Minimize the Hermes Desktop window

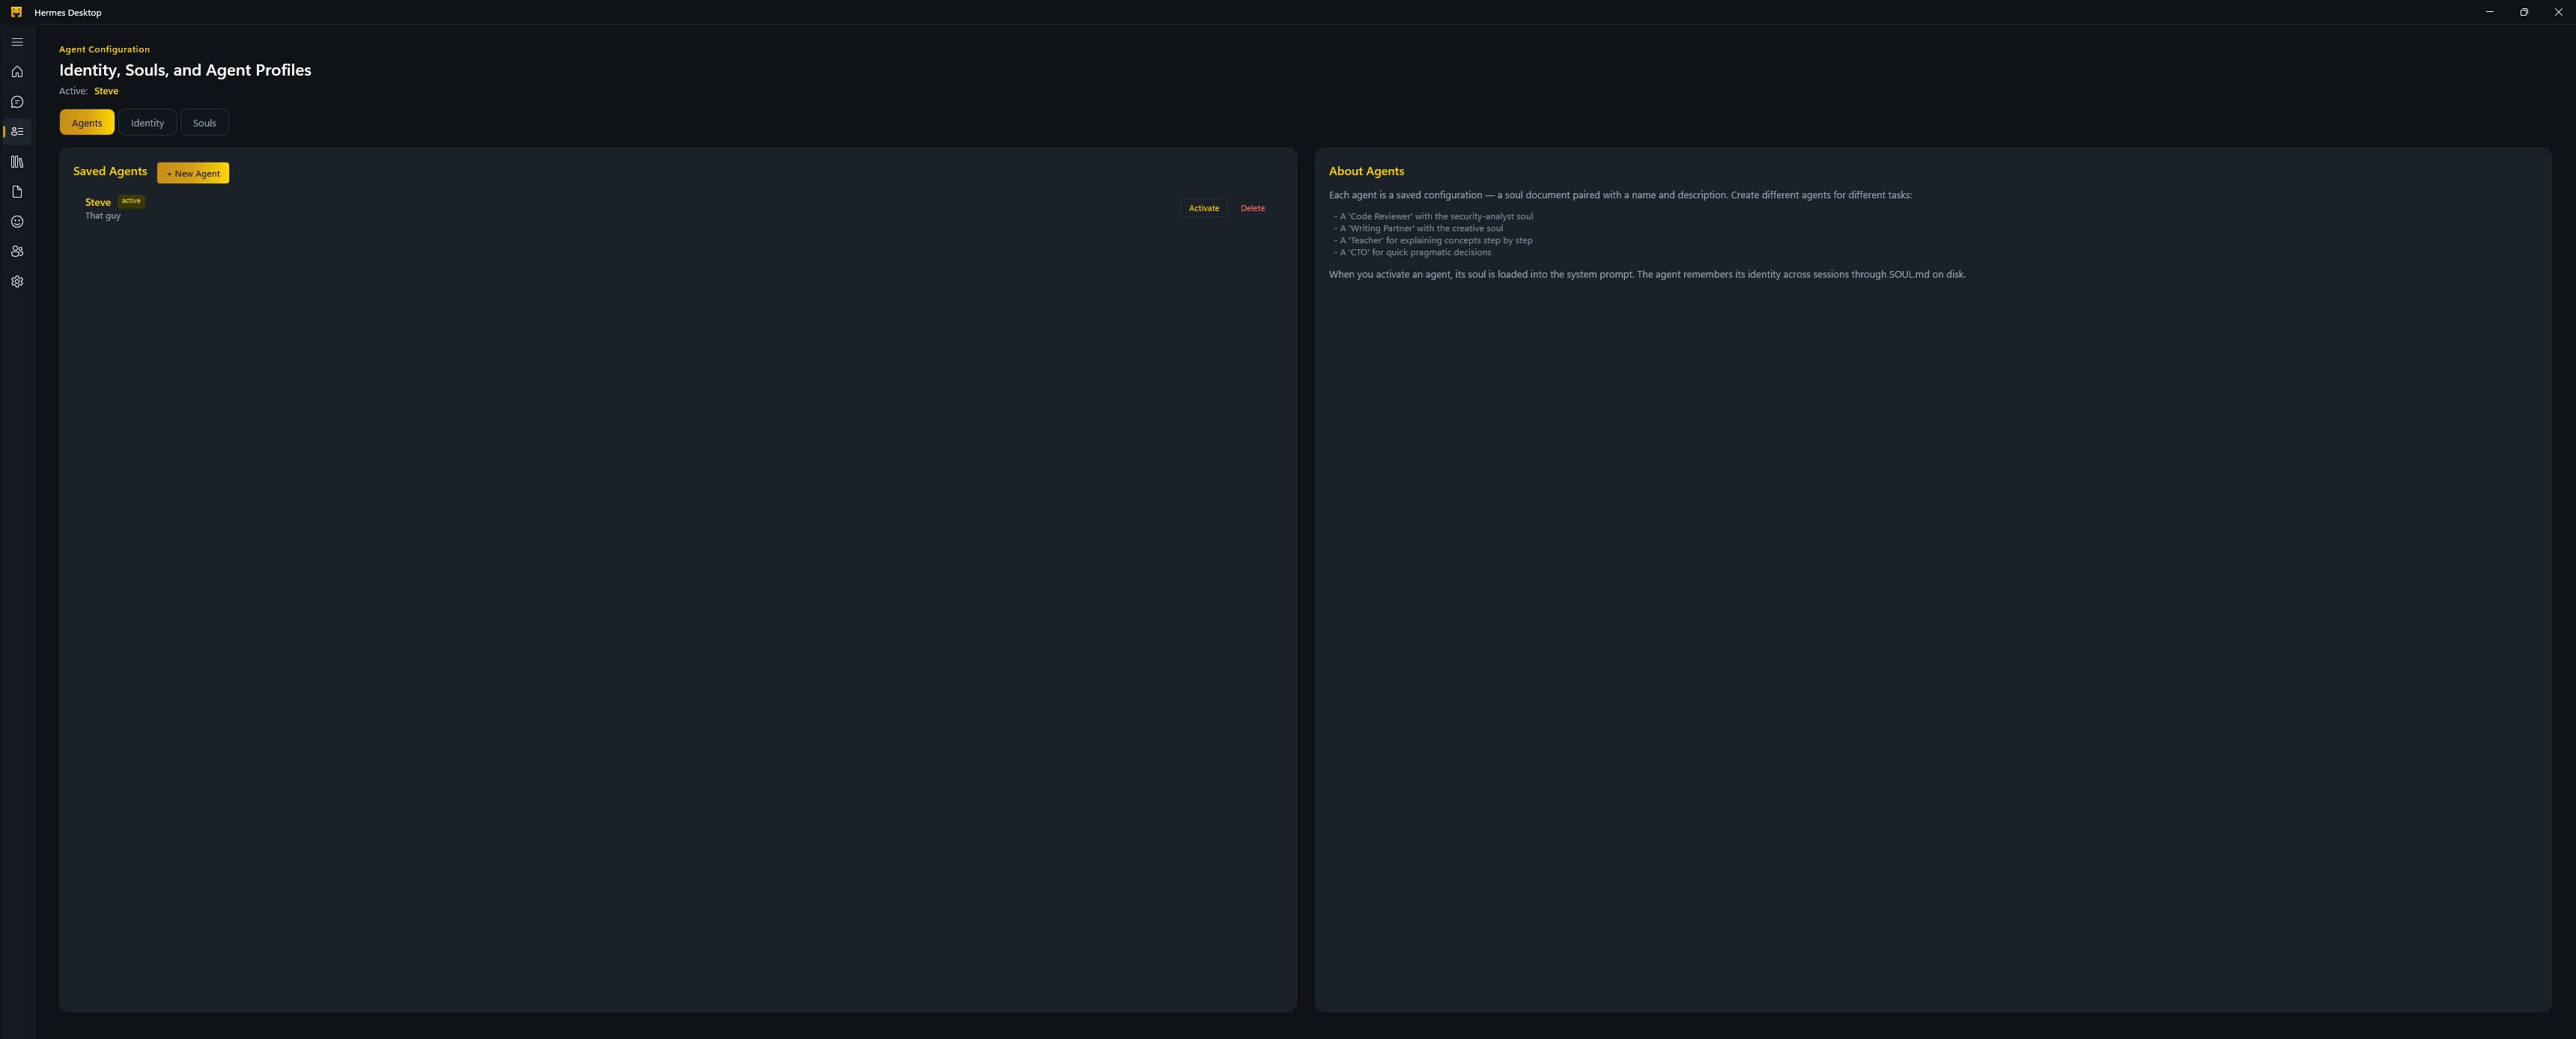point(2489,12)
